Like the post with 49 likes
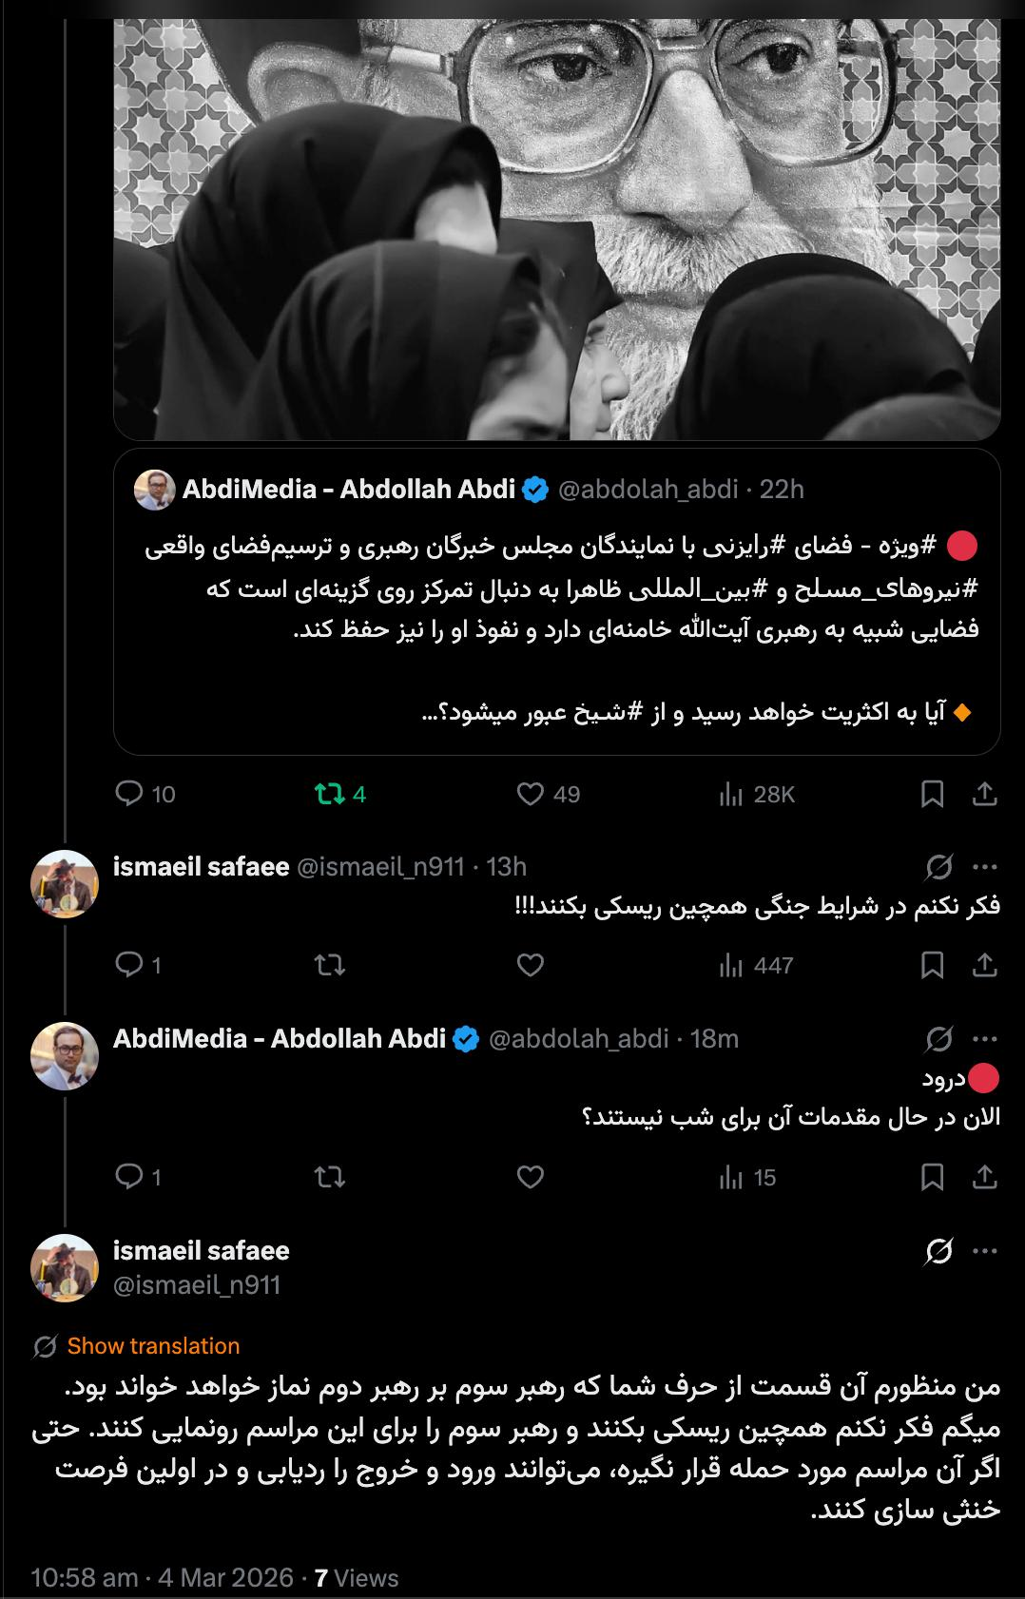Image resolution: width=1025 pixels, height=1599 pixels. pos(530,794)
